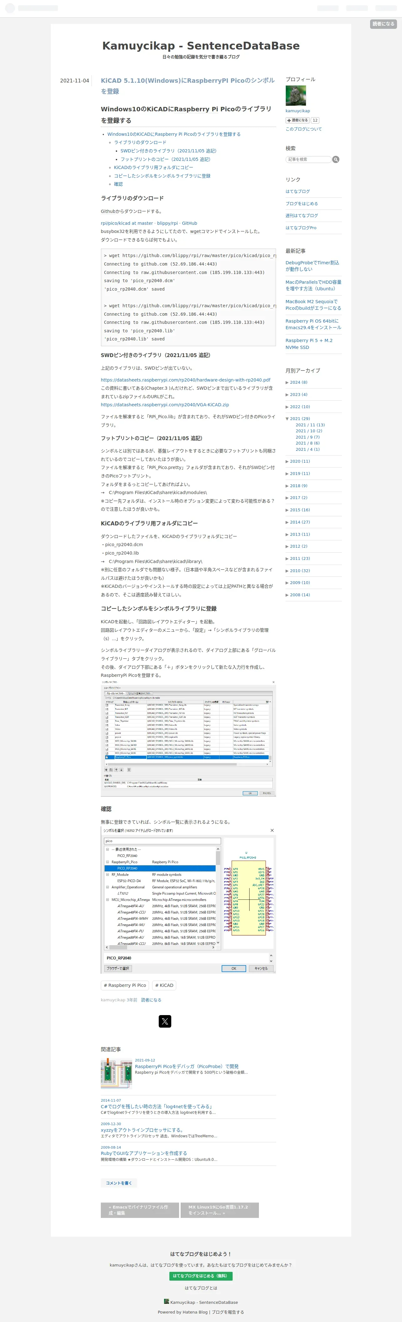402x1322 pixels.
Task: Click the search magnifier icon button
Action: (336, 160)
